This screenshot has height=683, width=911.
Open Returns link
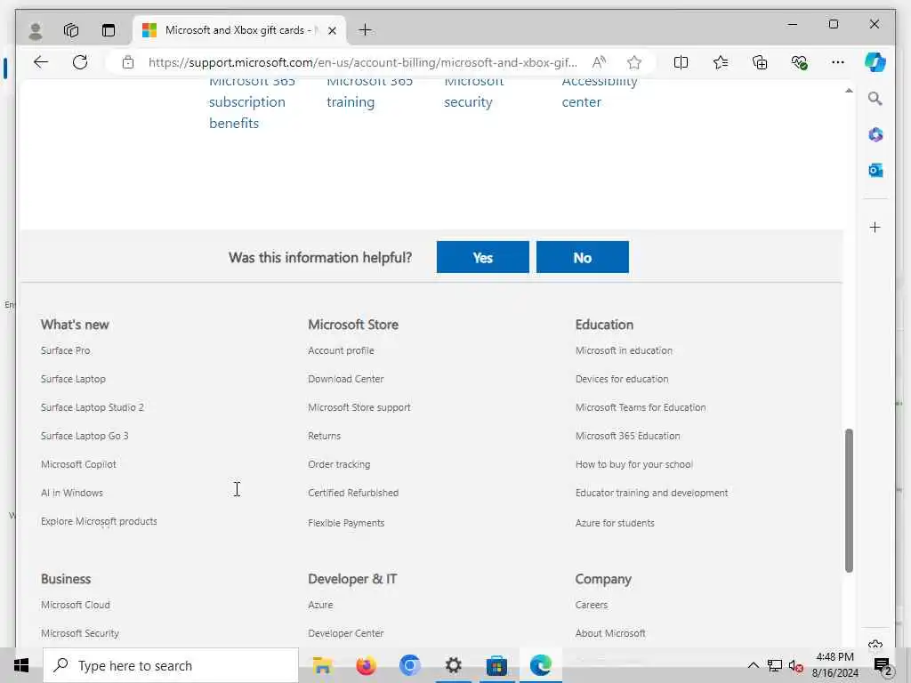click(x=324, y=436)
